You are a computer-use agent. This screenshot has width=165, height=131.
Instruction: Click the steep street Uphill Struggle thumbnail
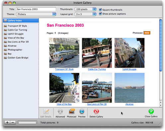[x=129, y=53]
